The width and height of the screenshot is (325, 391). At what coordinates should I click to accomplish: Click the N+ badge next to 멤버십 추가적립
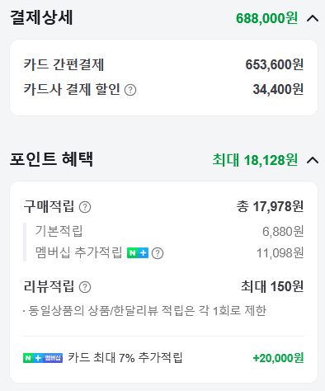(138, 252)
